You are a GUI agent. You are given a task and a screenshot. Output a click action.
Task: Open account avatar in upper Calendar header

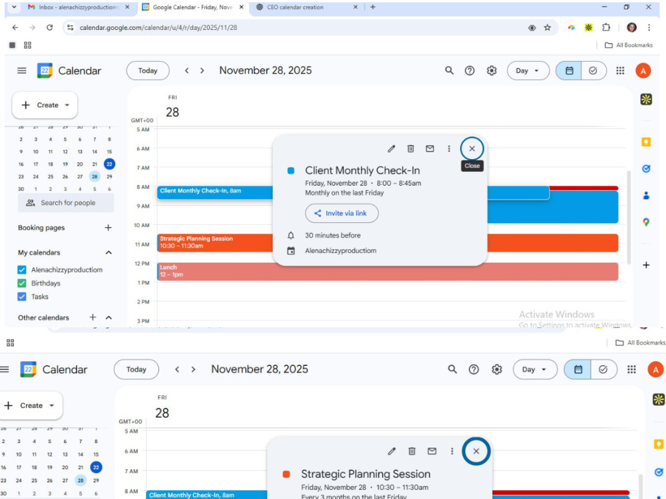tap(643, 71)
